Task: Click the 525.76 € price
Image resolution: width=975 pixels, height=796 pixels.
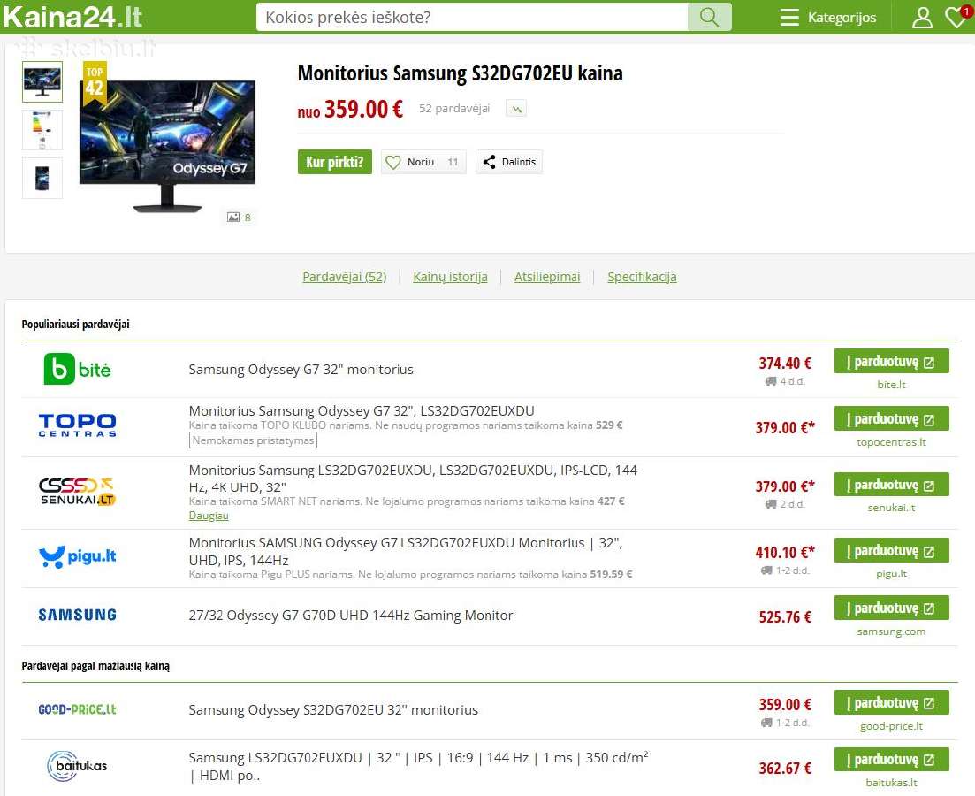Action: [785, 616]
